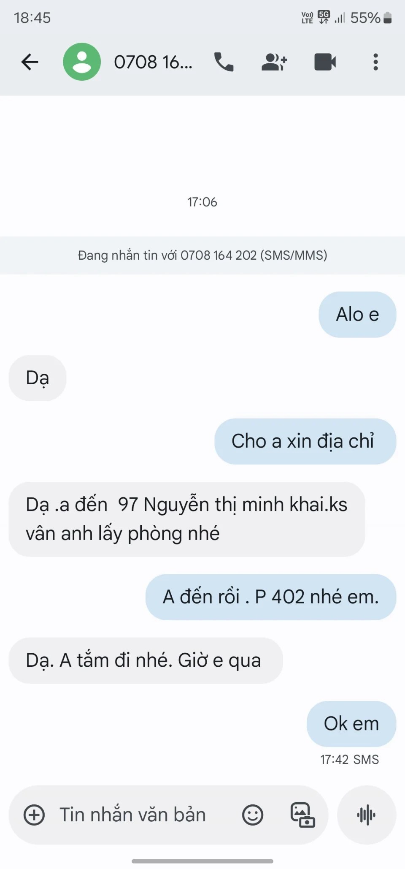This screenshot has width=405, height=869.
Task: Open the green contact avatar
Action: (82, 62)
